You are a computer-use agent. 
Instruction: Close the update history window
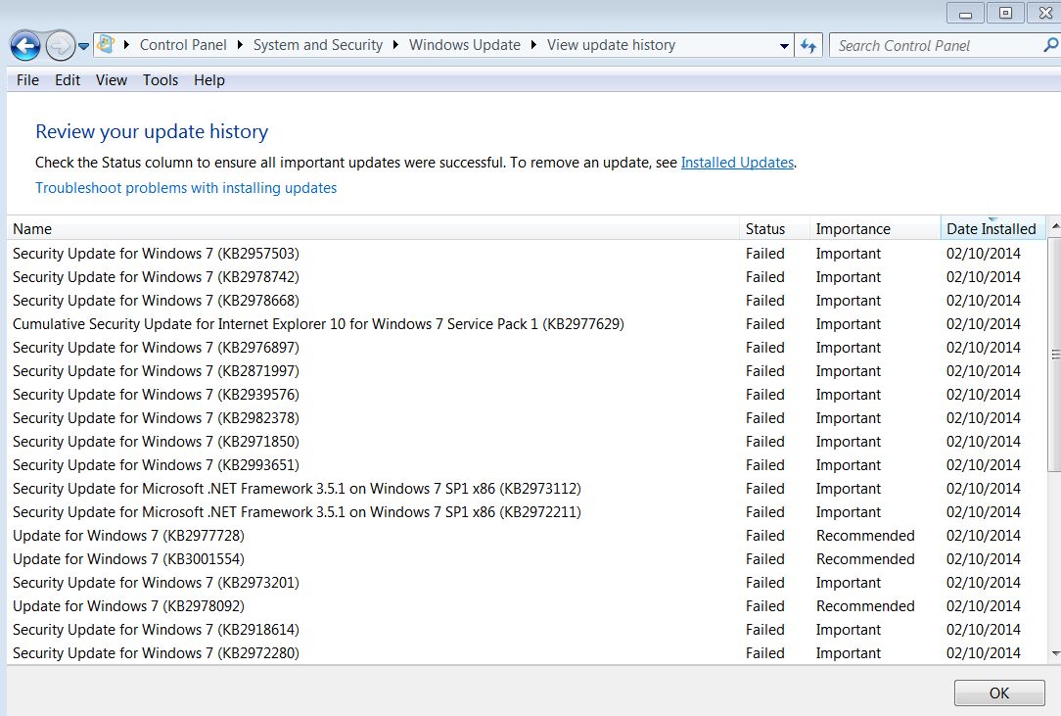pyautogui.click(x=1044, y=13)
